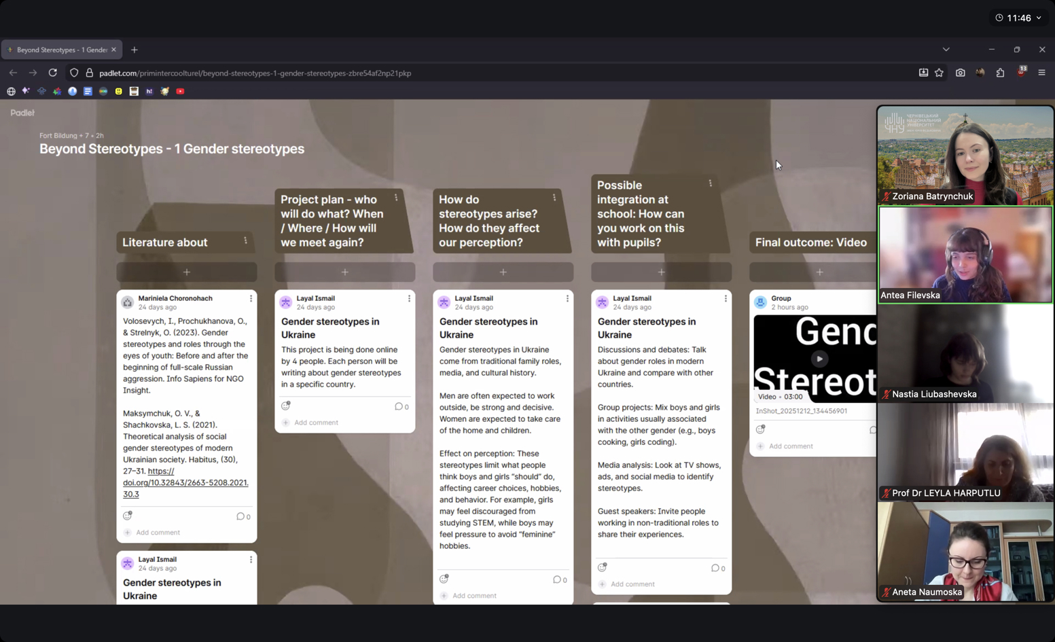View comments on Mariniela's literature post
This screenshot has width=1055, height=642.
pyautogui.click(x=243, y=516)
